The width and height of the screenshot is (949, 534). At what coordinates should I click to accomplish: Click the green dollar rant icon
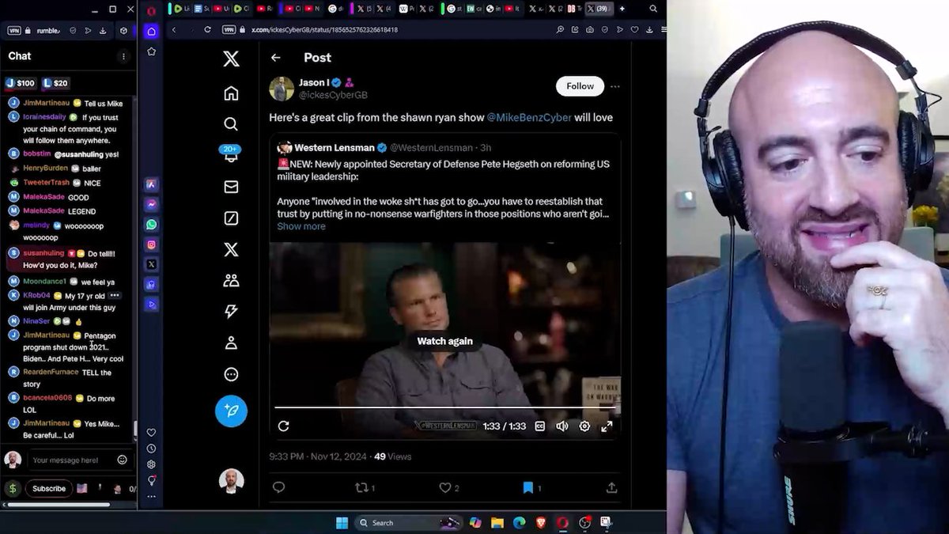12,488
